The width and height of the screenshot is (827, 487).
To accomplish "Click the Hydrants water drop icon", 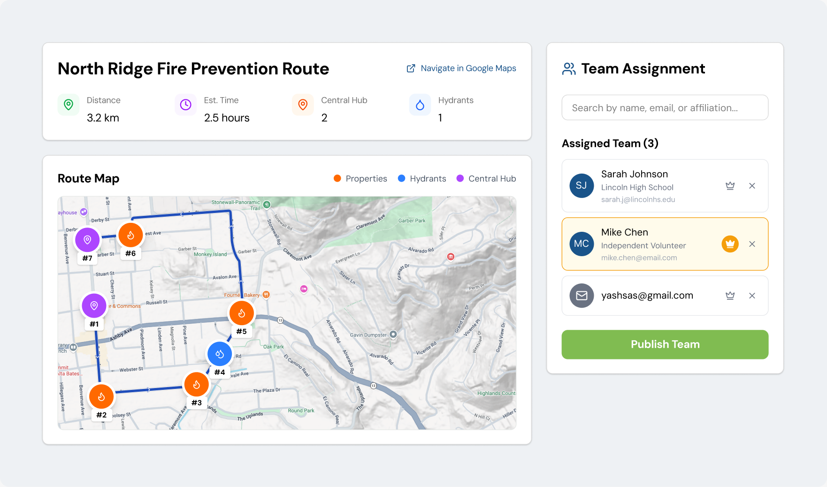I will point(420,105).
